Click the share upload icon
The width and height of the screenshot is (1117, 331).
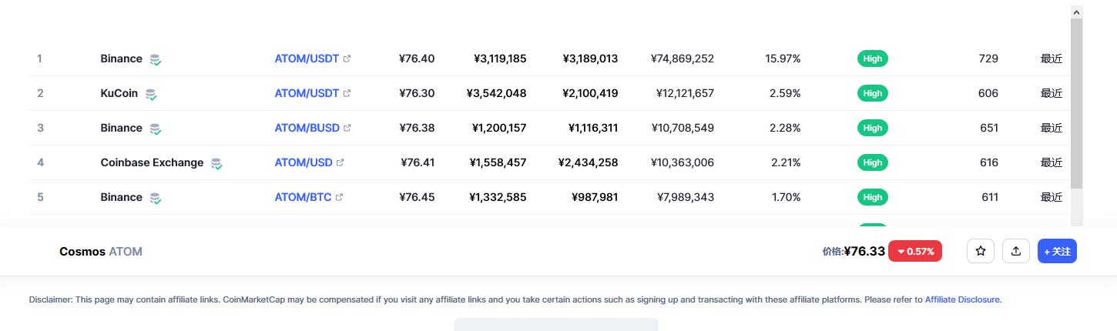point(1016,251)
